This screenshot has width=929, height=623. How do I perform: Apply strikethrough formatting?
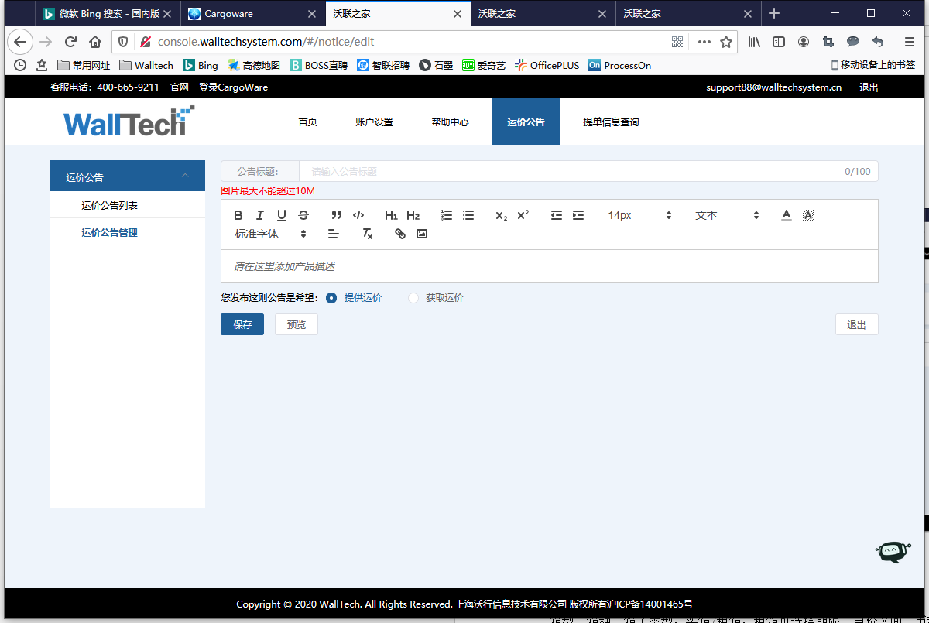coord(303,215)
